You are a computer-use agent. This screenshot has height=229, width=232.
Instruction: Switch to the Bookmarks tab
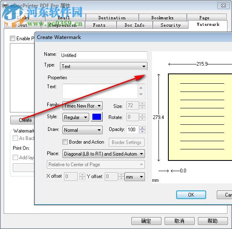click(163, 18)
